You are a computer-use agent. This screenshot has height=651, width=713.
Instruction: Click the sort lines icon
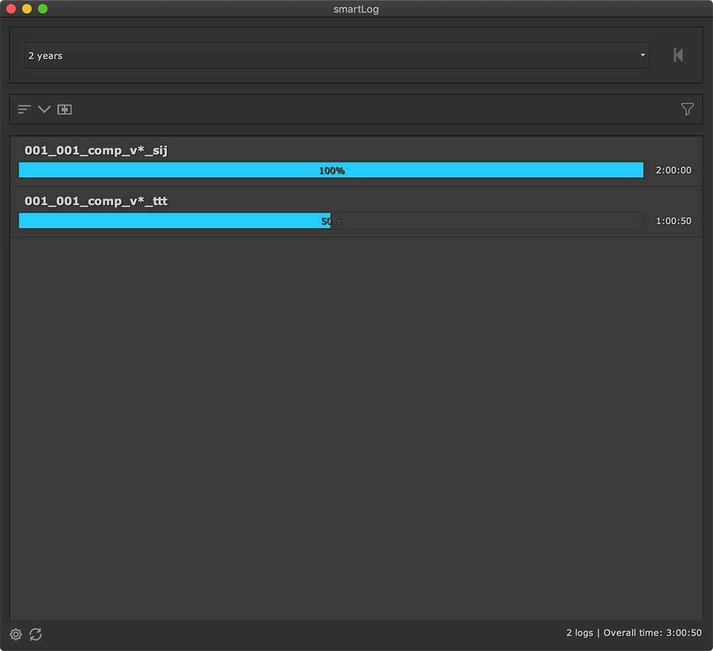tap(24, 110)
